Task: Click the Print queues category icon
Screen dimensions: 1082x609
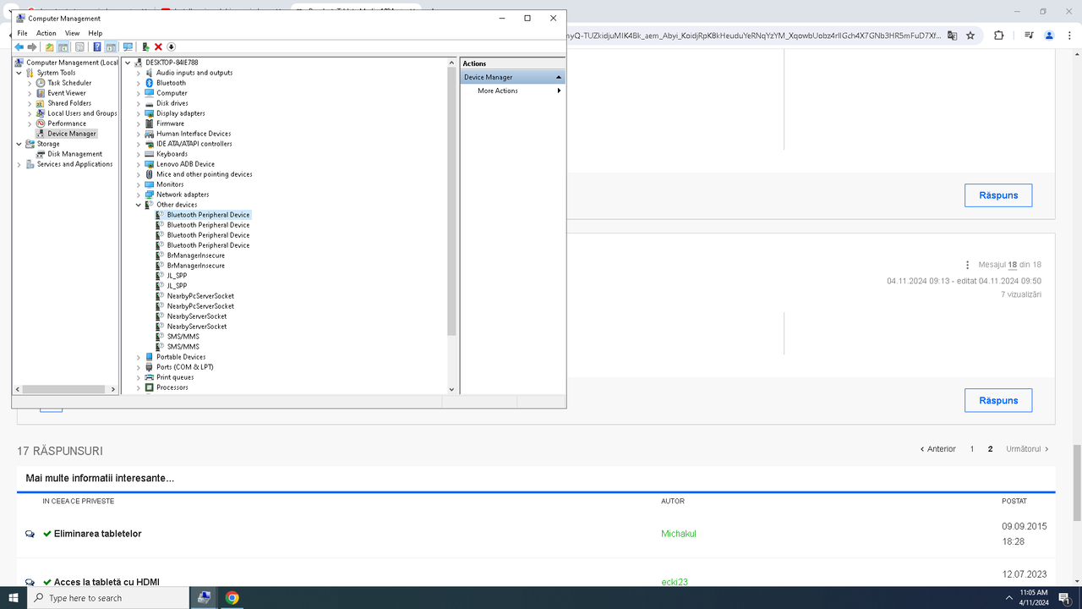Action: tap(150, 377)
